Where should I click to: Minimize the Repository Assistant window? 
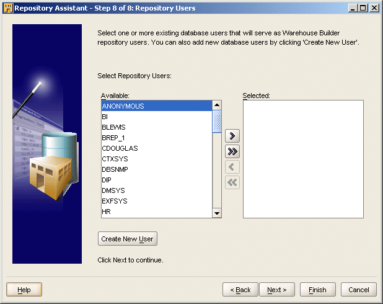tap(353, 8)
